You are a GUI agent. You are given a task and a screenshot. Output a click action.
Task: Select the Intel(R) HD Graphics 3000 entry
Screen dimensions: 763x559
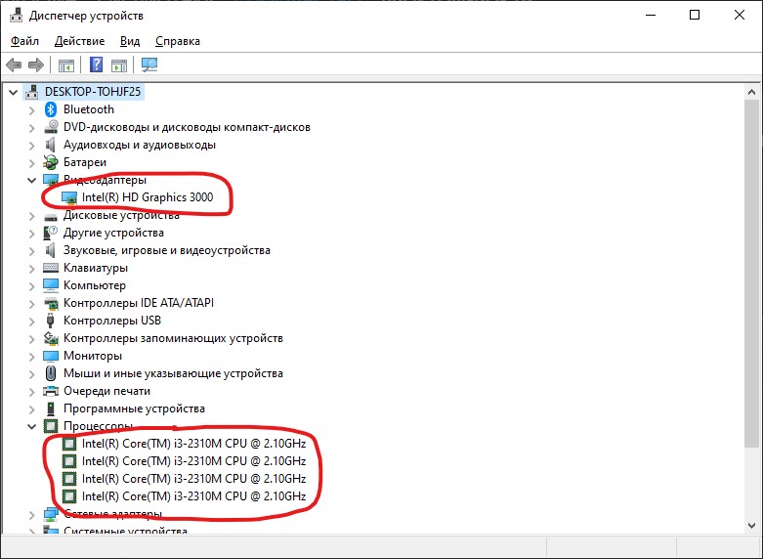[x=148, y=197]
